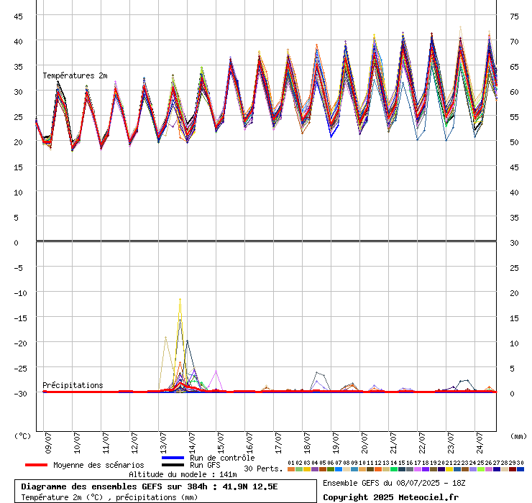Click the 21/07 date axis label

tap(393, 443)
